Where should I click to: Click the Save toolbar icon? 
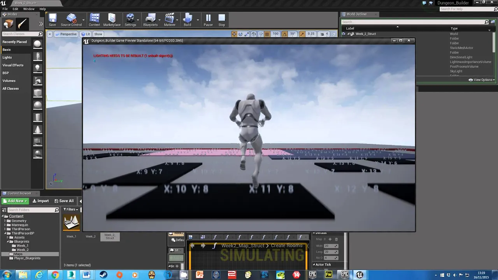(x=52, y=20)
